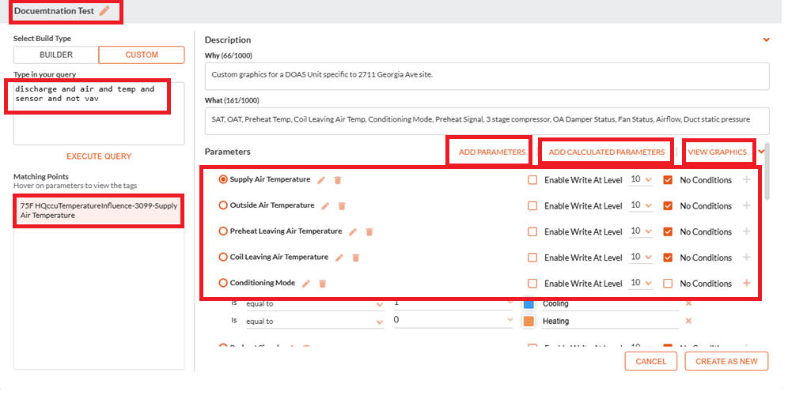The width and height of the screenshot is (788, 395).
Task: Delete the Coil Leaving Air Temperature parameter
Action: (356, 258)
